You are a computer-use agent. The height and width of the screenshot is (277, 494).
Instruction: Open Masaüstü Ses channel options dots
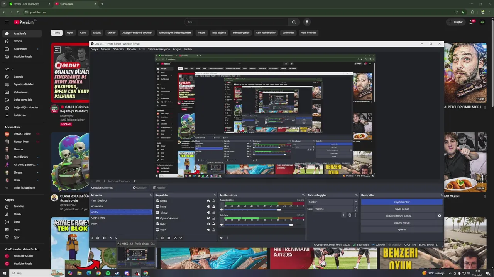coord(222,205)
